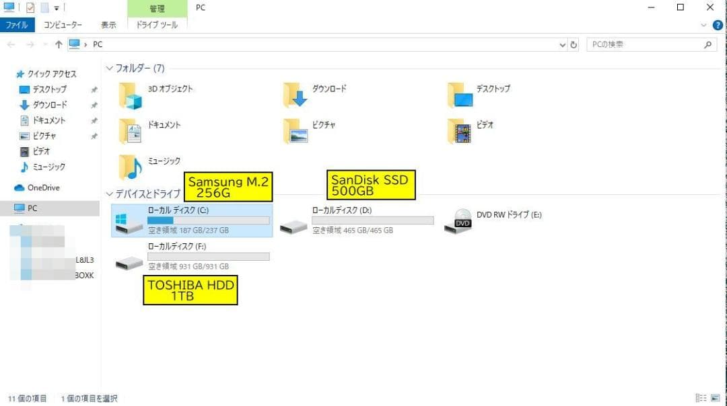The image size is (727, 406).
Task: Click the Refresh button beside address bar
Action: point(574,45)
